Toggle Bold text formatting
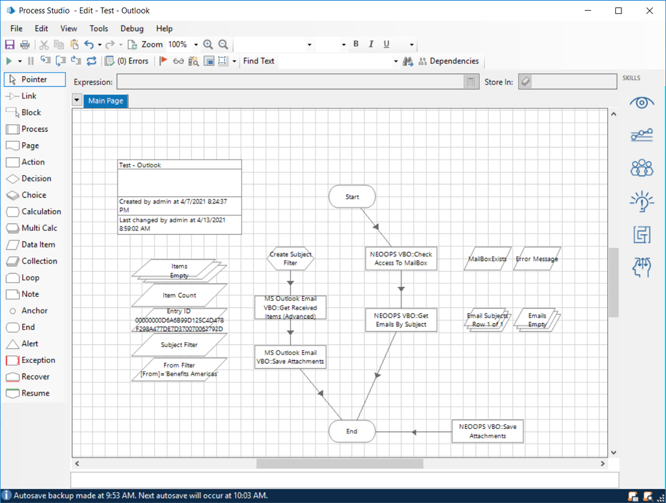Viewport: 666px width, 503px height. [356, 45]
